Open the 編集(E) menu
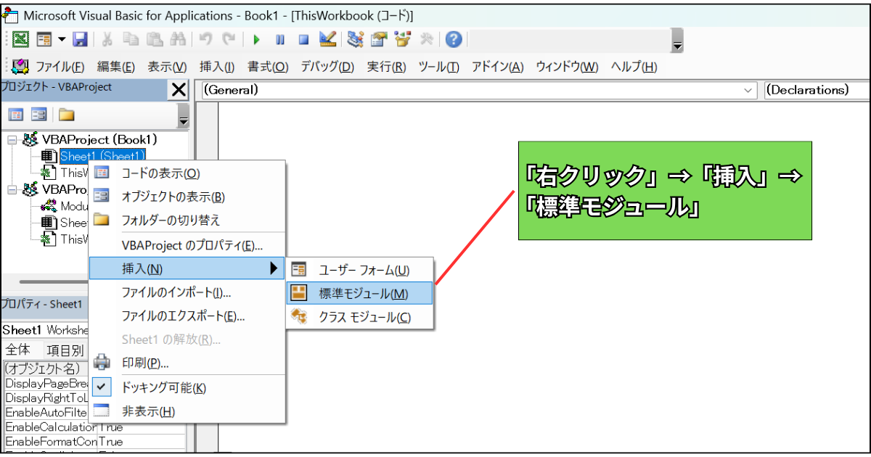The image size is (871, 457). pos(116,67)
